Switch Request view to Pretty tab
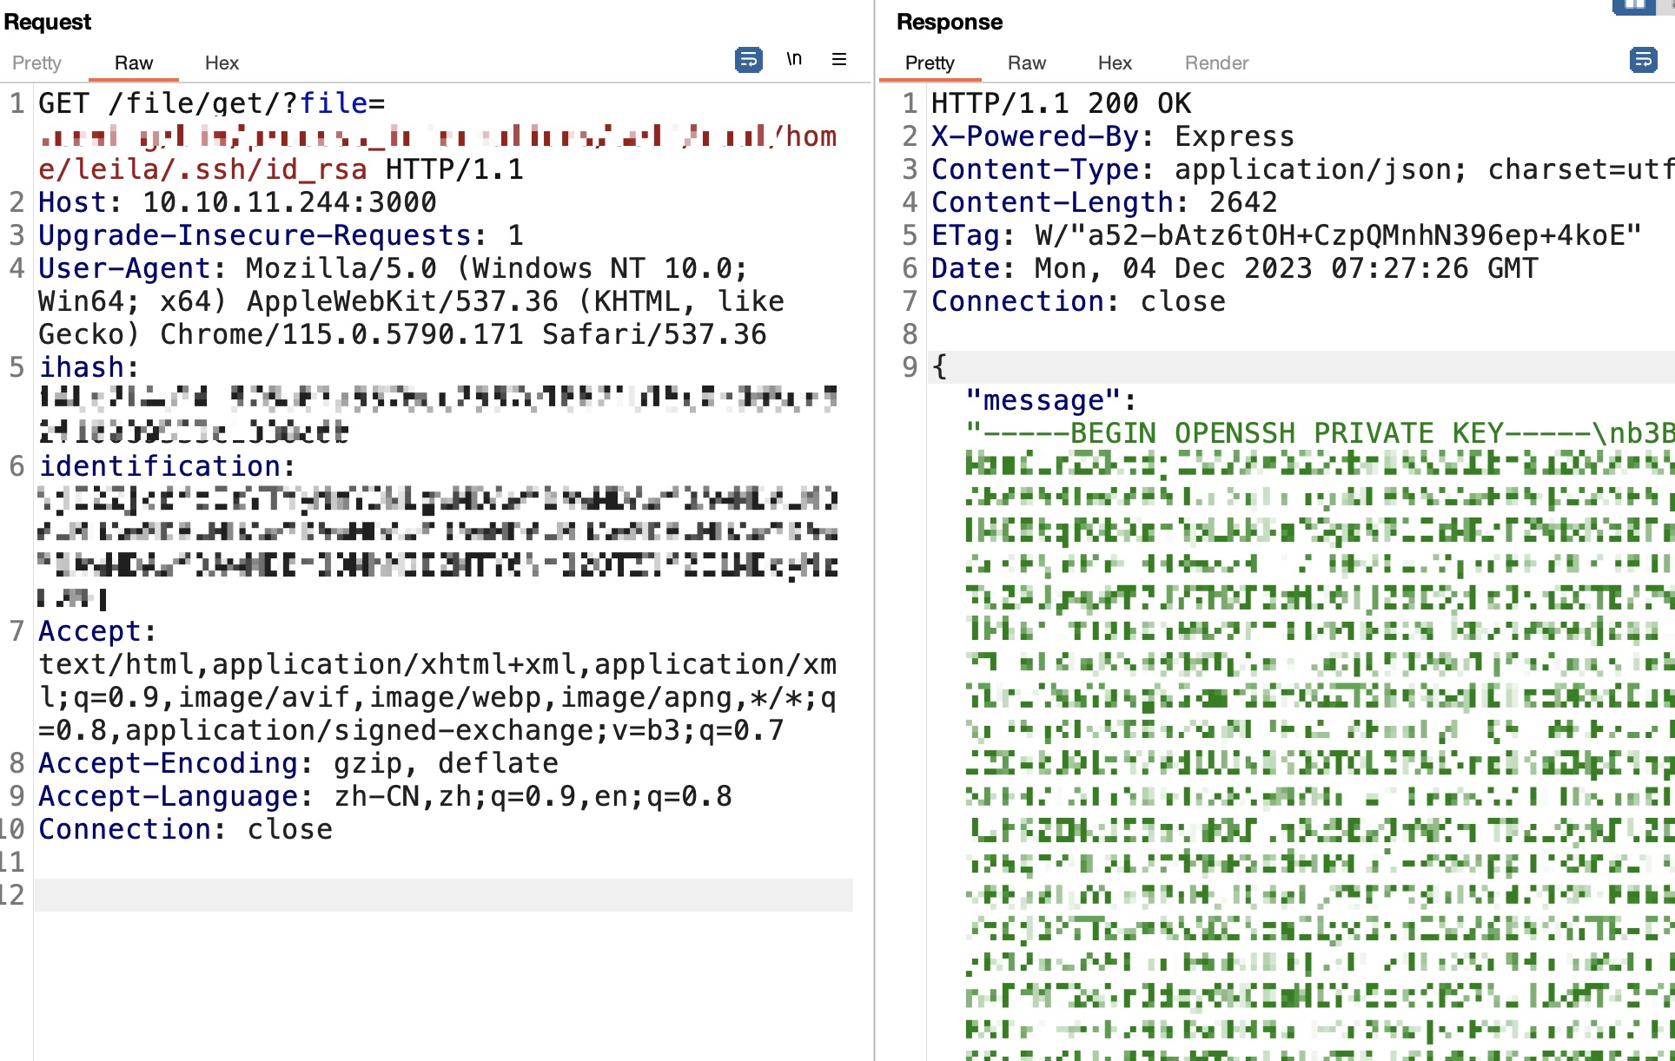 tap(36, 63)
